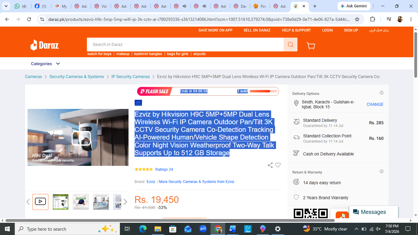418x235 pixels.
Task: Click the orange search magnifier button
Action: (290, 45)
